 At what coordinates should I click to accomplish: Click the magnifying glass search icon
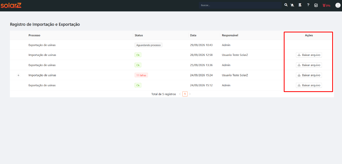(286, 5)
